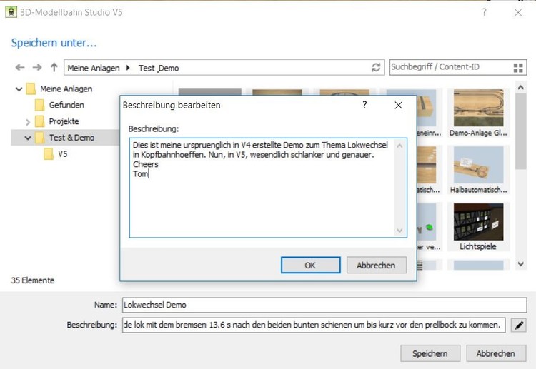
Task: Confirm description with OK button
Action: tap(310, 266)
